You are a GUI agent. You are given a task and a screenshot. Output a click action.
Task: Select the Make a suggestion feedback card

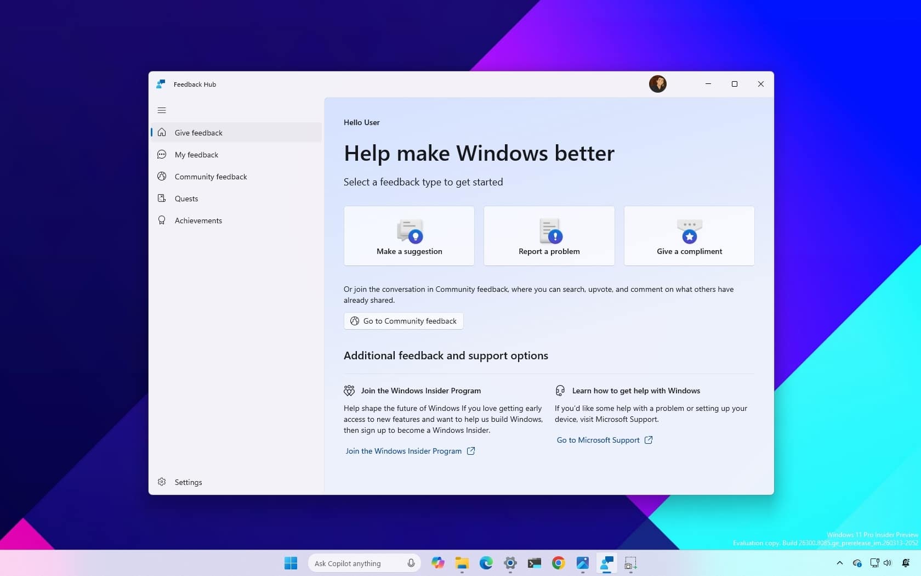[x=408, y=236]
